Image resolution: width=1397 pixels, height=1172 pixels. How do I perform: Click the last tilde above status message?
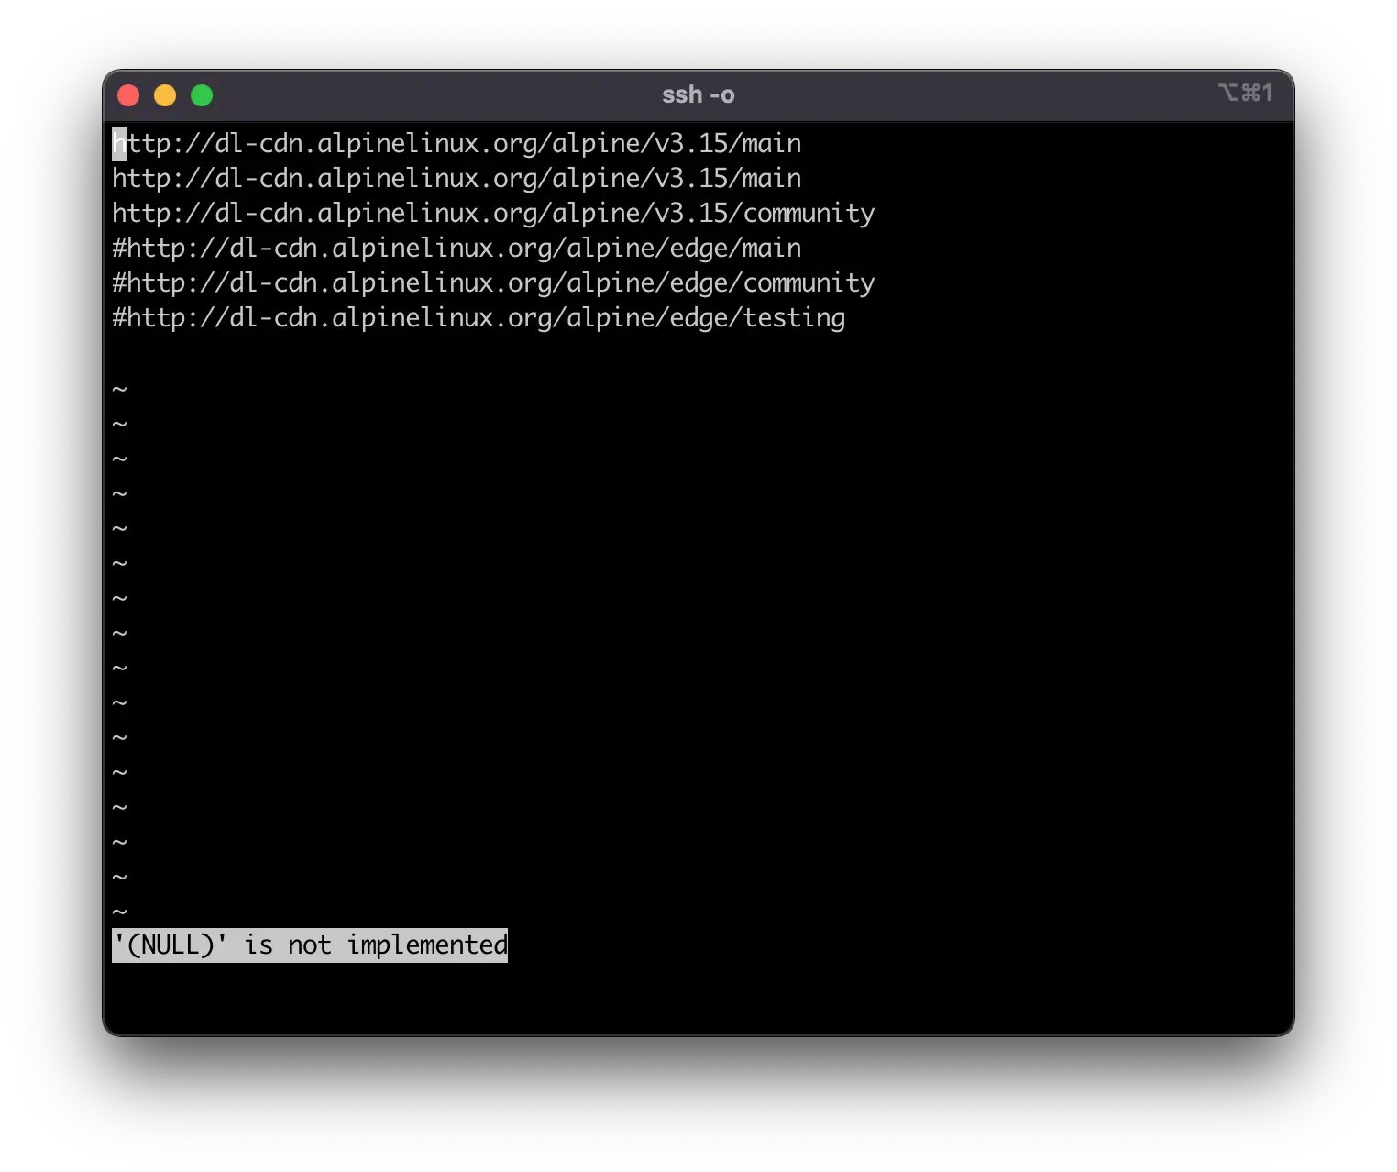click(119, 912)
